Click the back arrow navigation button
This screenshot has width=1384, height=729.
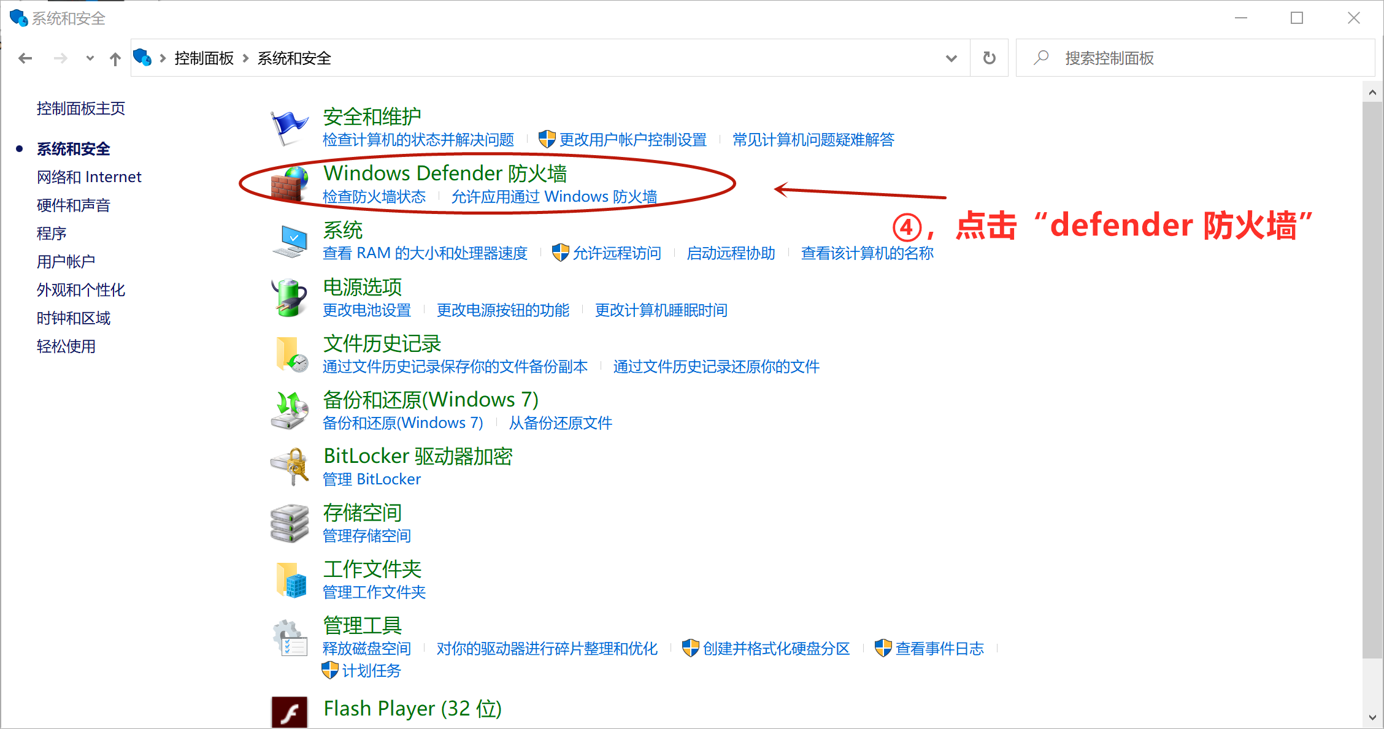(x=25, y=58)
